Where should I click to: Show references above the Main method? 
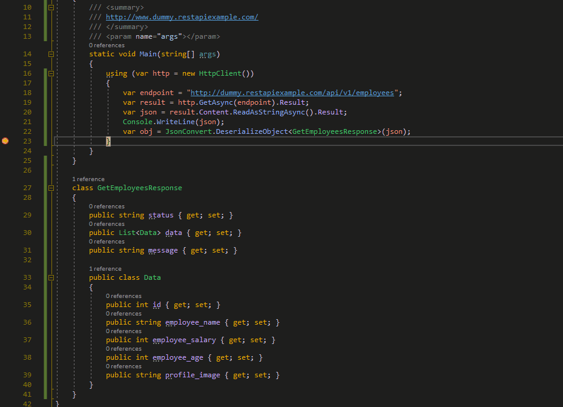[107, 45]
